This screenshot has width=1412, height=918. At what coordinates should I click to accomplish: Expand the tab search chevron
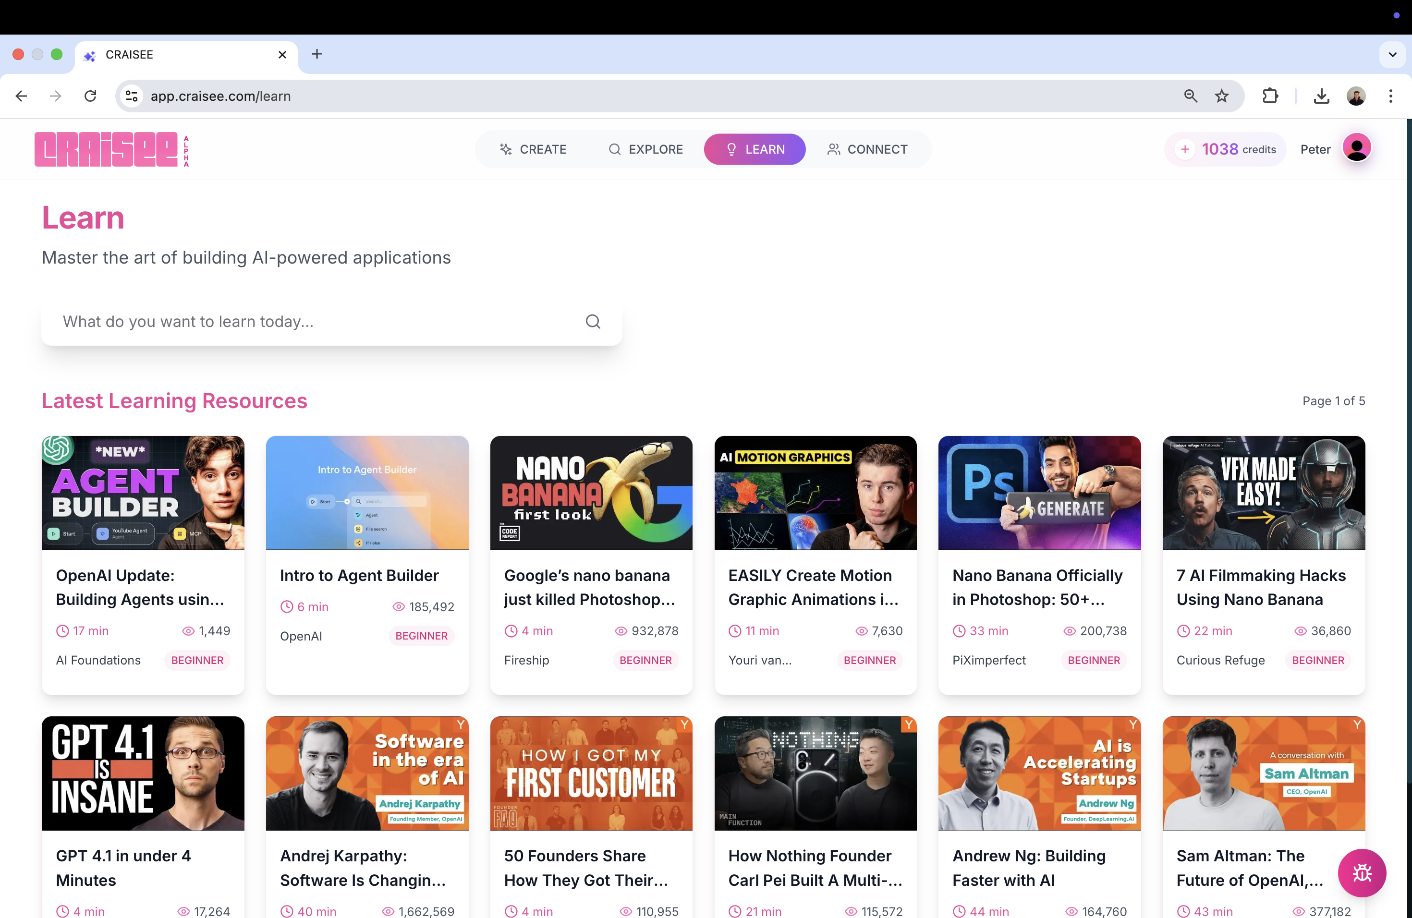1392,55
